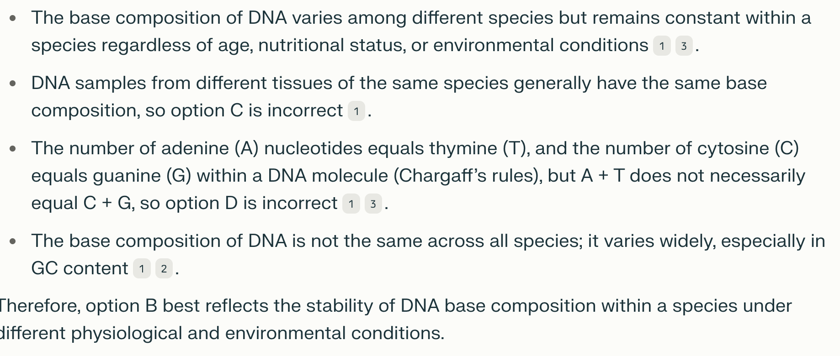Click the bullet marker before "The base composition of DNA varies"
Image resolution: width=840 pixels, height=356 pixels.
13,18
